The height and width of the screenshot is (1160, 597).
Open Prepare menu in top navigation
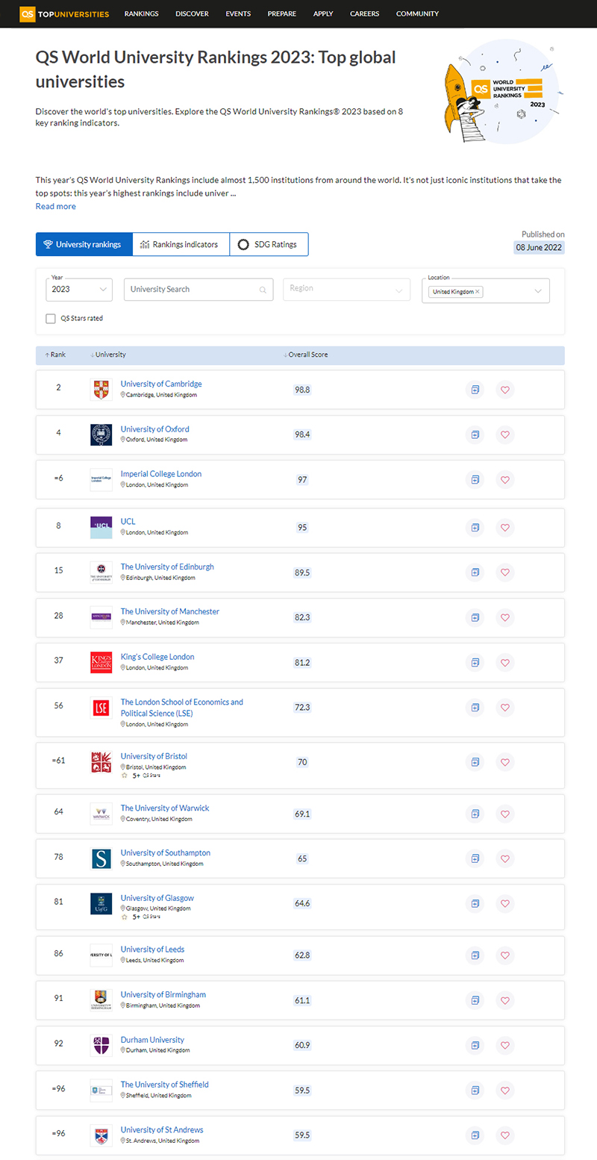coord(282,13)
